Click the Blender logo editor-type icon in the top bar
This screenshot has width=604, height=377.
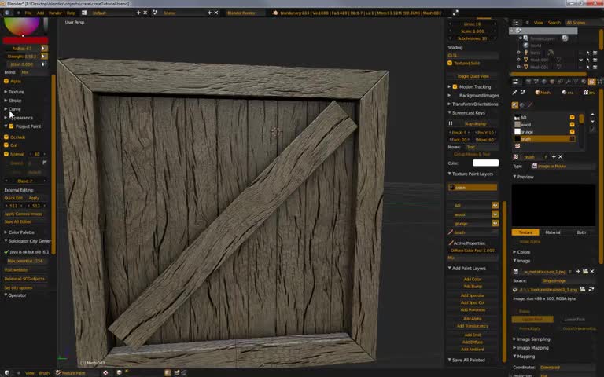point(7,13)
